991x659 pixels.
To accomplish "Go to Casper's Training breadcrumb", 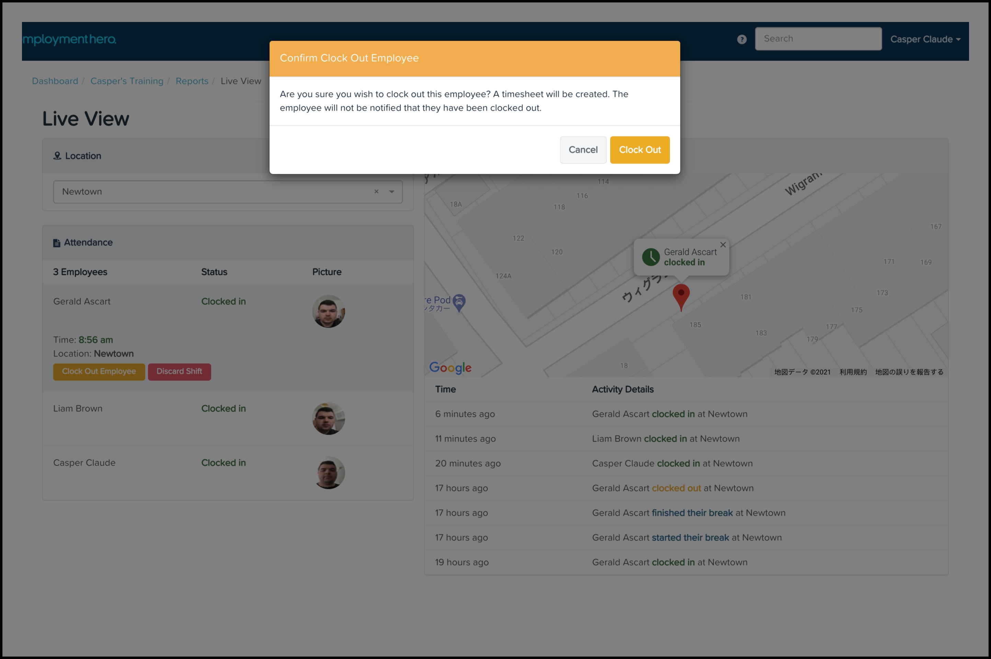I will pos(127,81).
